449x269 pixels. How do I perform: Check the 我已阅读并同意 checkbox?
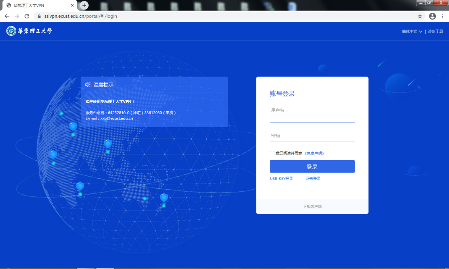click(272, 153)
